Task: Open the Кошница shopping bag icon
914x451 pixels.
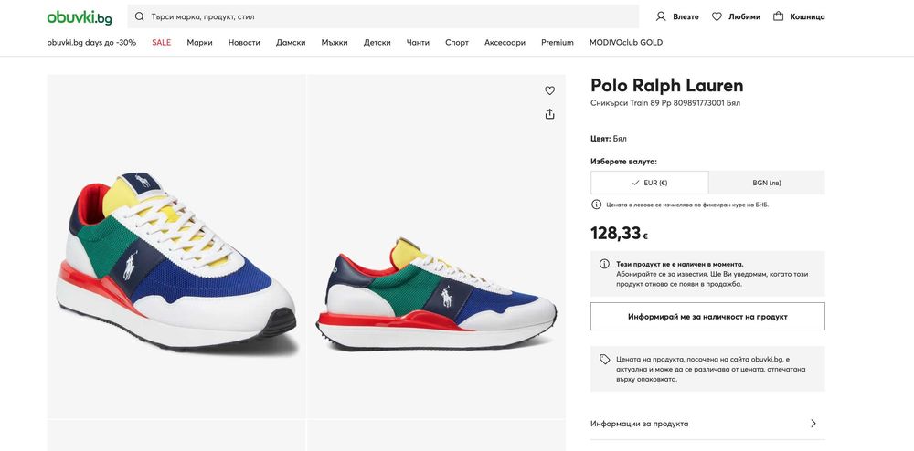Action: point(778,16)
